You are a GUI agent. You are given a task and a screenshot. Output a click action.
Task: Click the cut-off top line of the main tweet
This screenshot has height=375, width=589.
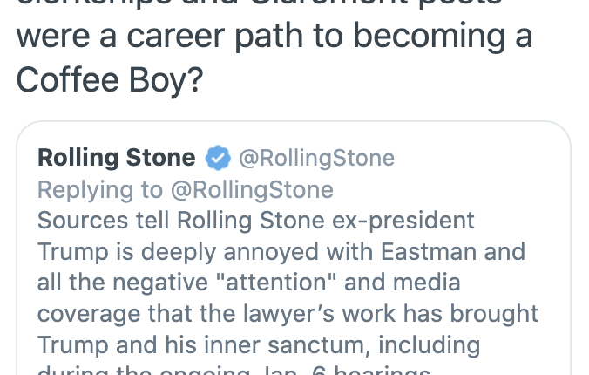[259, 3]
